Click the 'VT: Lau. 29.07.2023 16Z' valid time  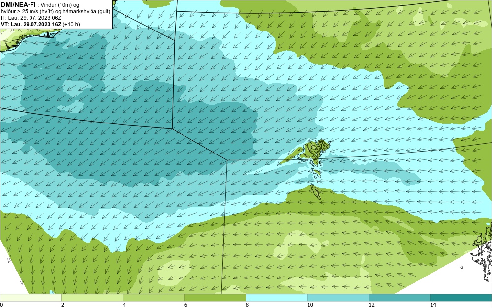click(x=31, y=24)
